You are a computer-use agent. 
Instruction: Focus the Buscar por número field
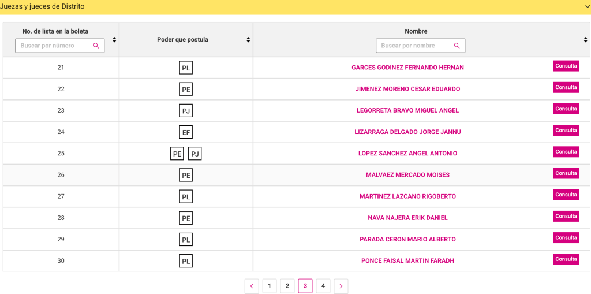55,46
